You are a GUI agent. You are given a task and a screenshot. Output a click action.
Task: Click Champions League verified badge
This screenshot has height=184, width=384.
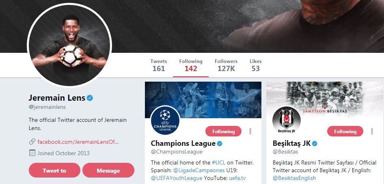[x=220, y=143]
